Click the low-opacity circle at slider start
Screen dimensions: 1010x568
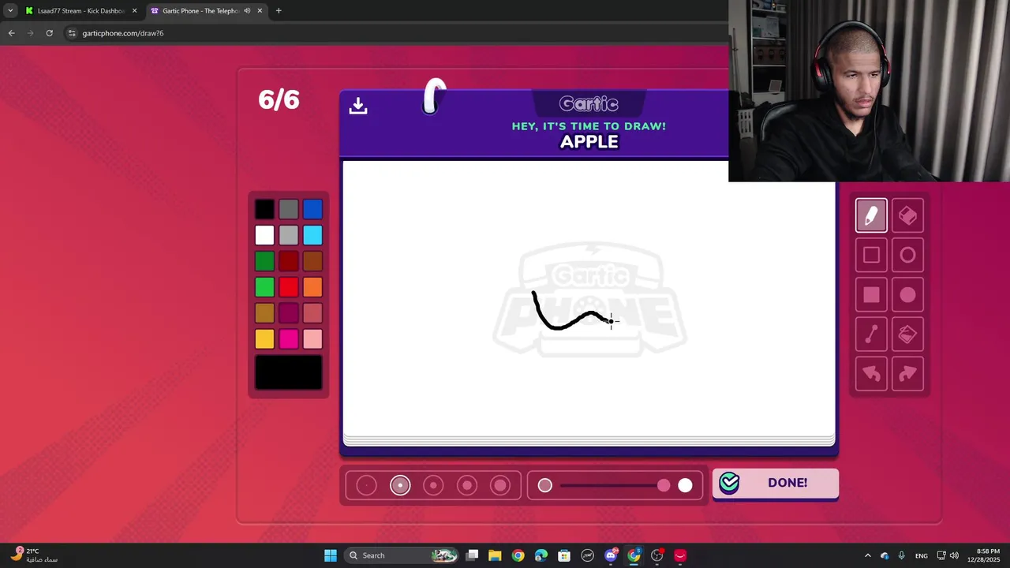(545, 486)
